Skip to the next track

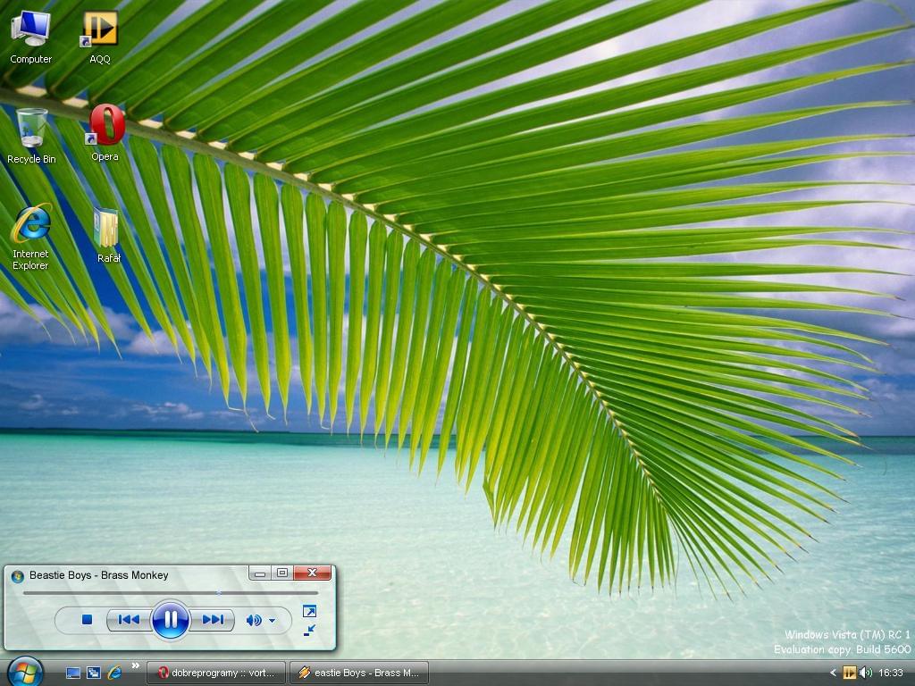(x=213, y=620)
